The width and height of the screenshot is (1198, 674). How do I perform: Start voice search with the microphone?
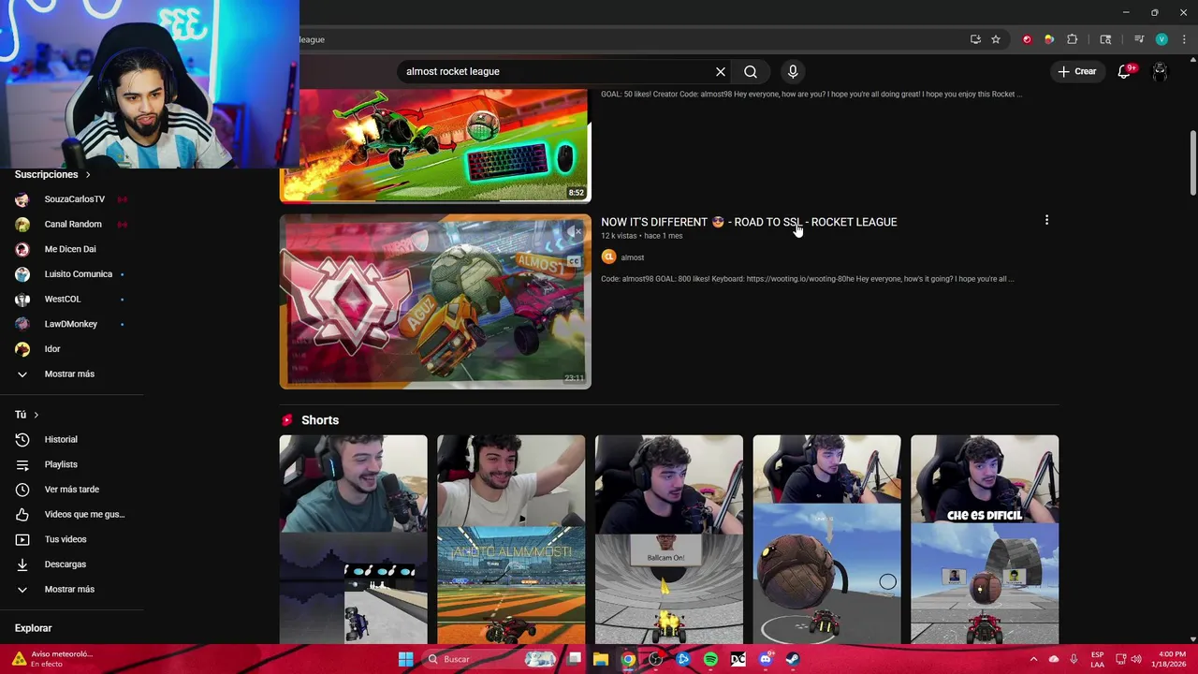[793, 72]
